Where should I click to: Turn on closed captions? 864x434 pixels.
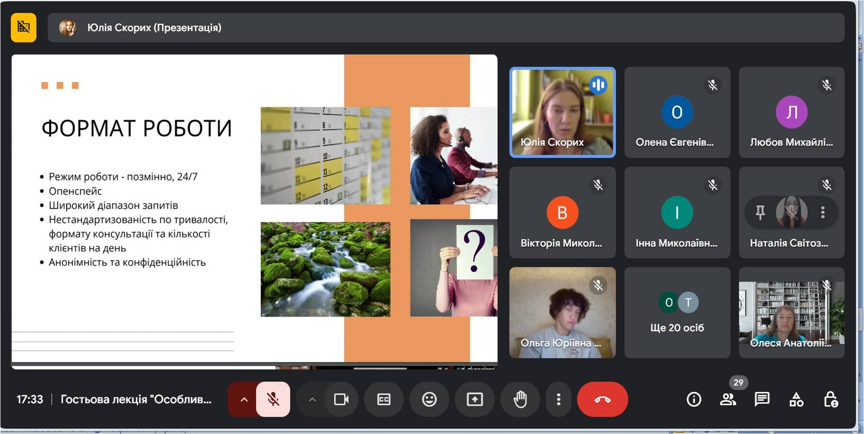[x=384, y=399]
